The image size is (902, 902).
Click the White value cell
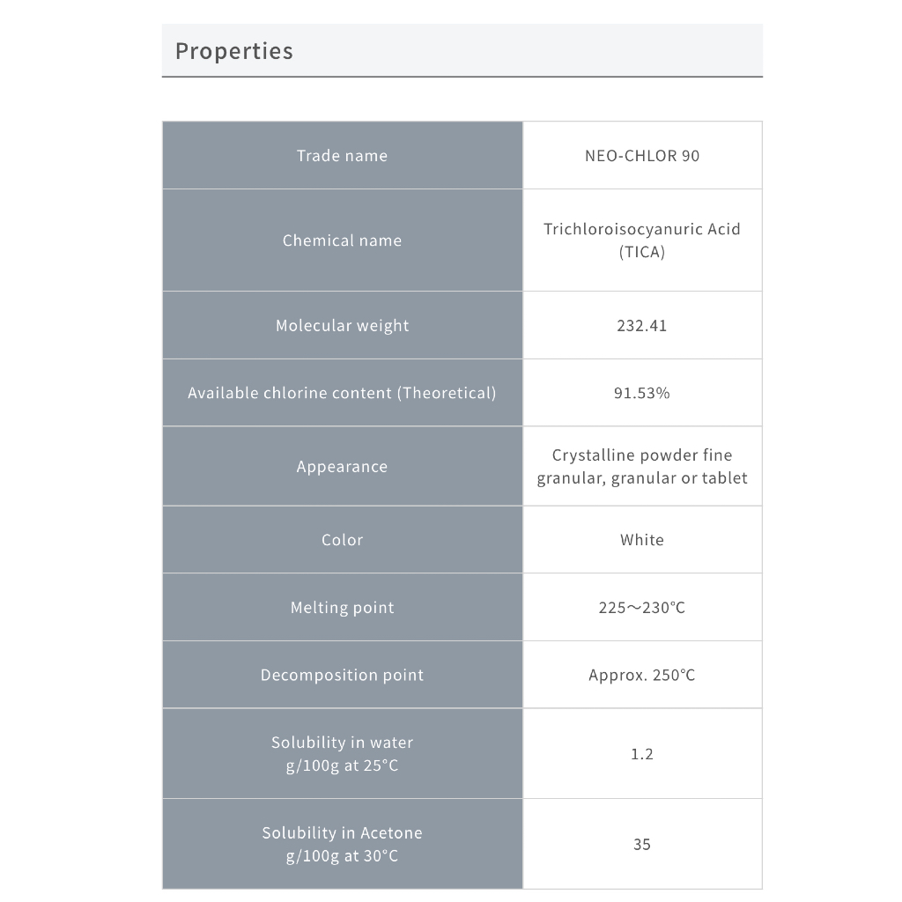(x=642, y=540)
